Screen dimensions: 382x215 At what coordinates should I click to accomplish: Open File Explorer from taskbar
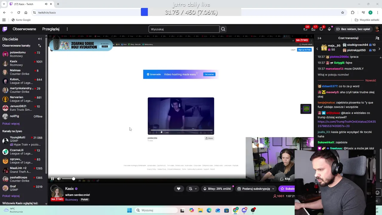(x=200, y=210)
